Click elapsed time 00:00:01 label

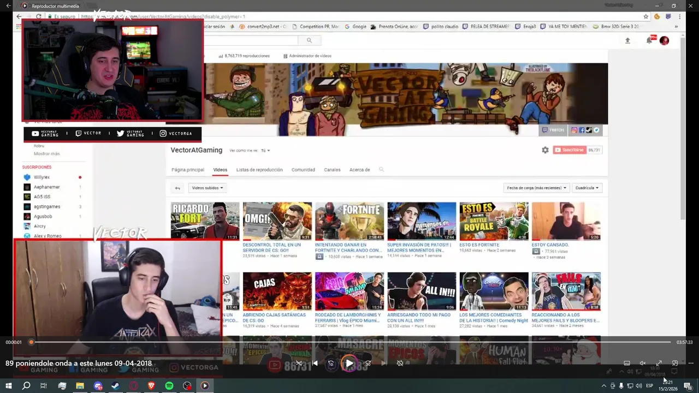click(14, 342)
